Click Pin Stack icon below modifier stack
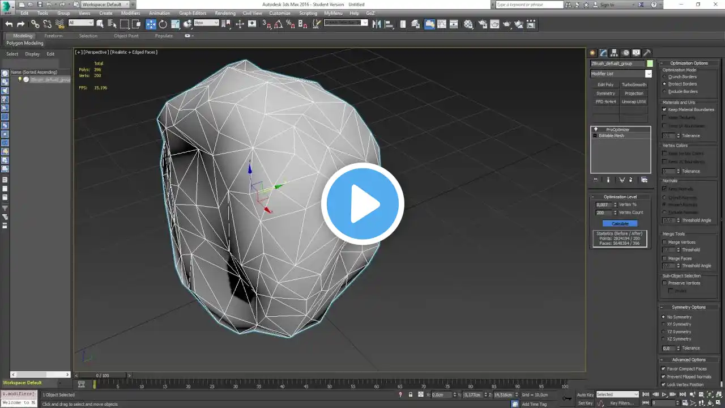The height and width of the screenshot is (408, 725). click(x=595, y=180)
